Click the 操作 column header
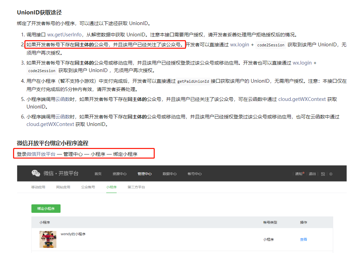This screenshot has width=349, height=253. tap(304, 222)
